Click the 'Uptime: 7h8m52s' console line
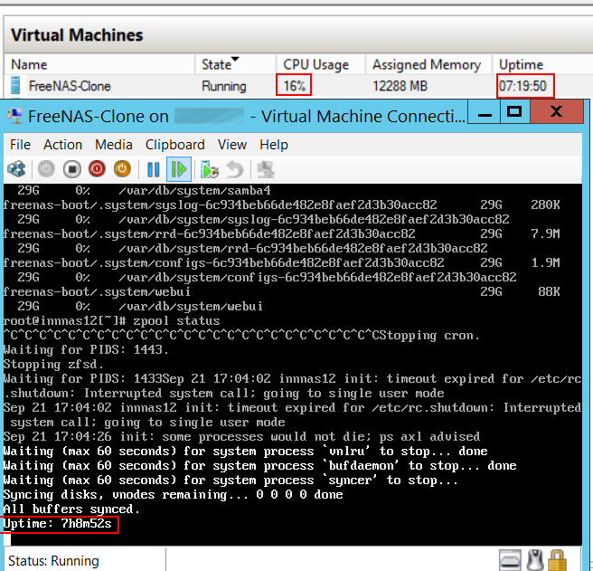 click(x=58, y=524)
